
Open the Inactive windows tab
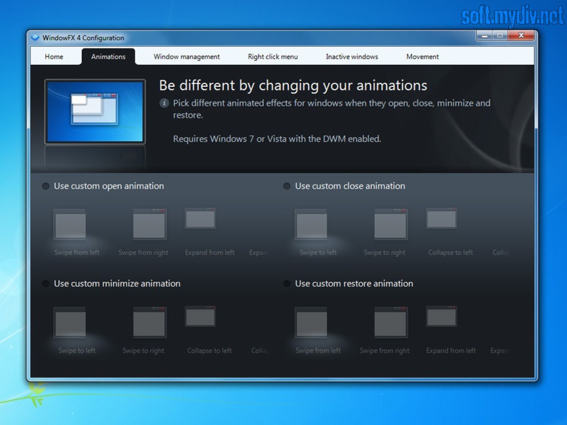pos(352,57)
